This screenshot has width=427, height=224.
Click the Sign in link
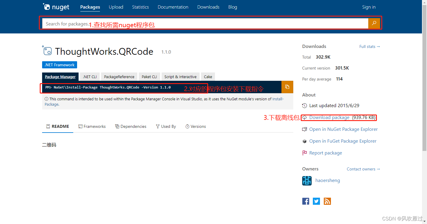pyautogui.click(x=369, y=7)
